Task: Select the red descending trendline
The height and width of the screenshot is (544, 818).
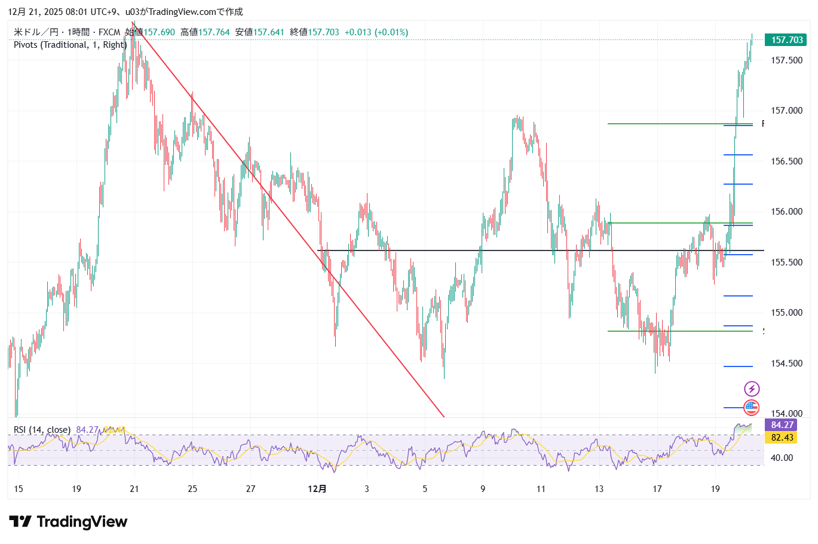Action: click(287, 219)
